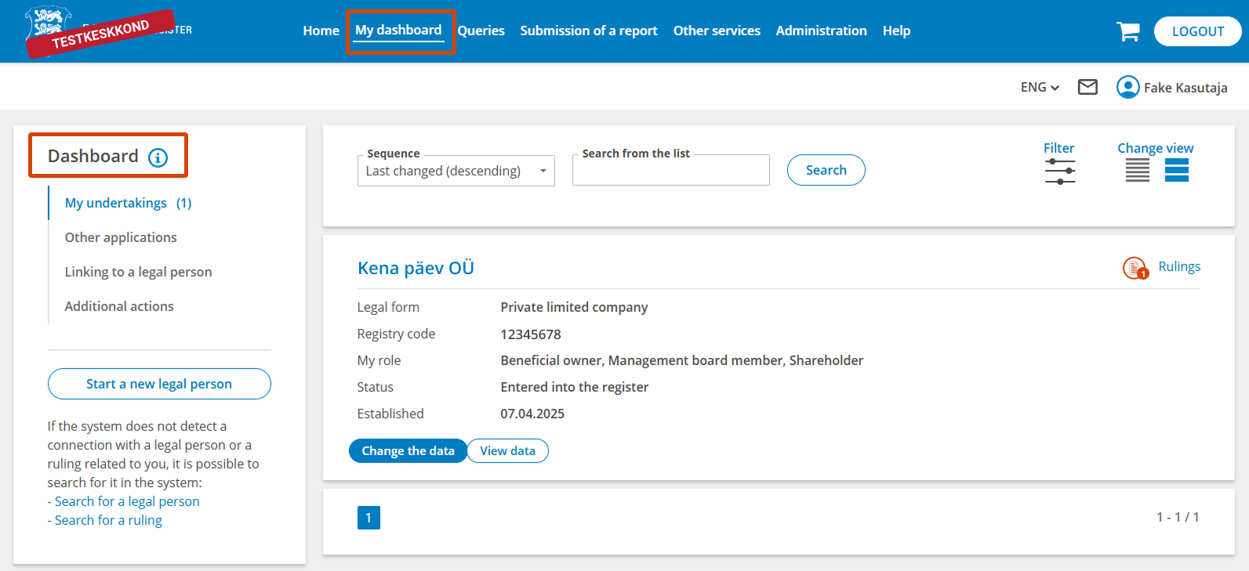Click the Dashboard info icon
1249x571 pixels.
[158, 157]
